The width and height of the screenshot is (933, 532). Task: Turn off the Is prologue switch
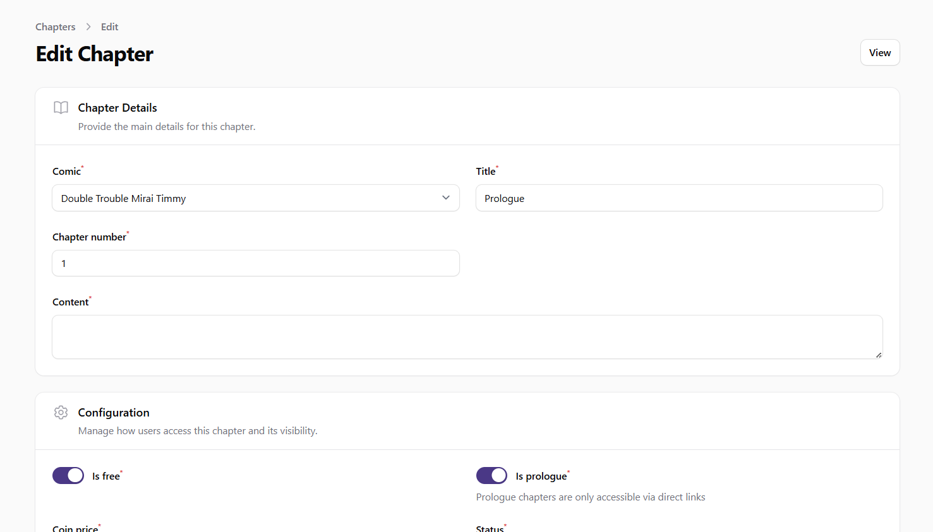pyautogui.click(x=491, y=476)
